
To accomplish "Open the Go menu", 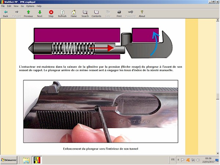I will (22, 6).
